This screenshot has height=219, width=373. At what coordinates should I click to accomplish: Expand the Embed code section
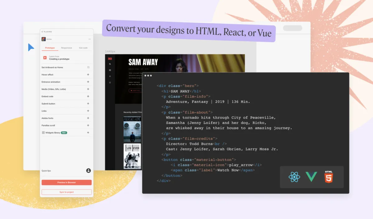88,96
